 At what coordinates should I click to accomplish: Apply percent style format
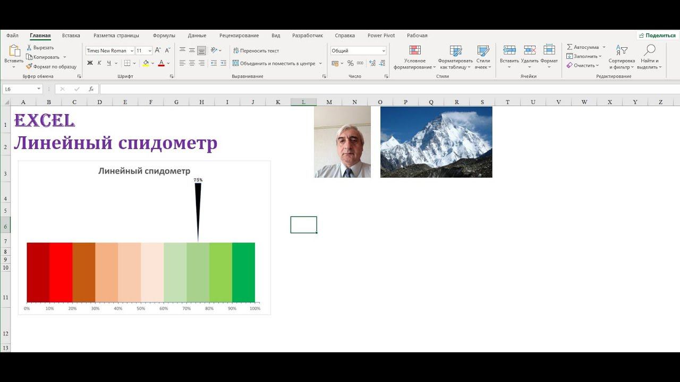click(351, 63)
